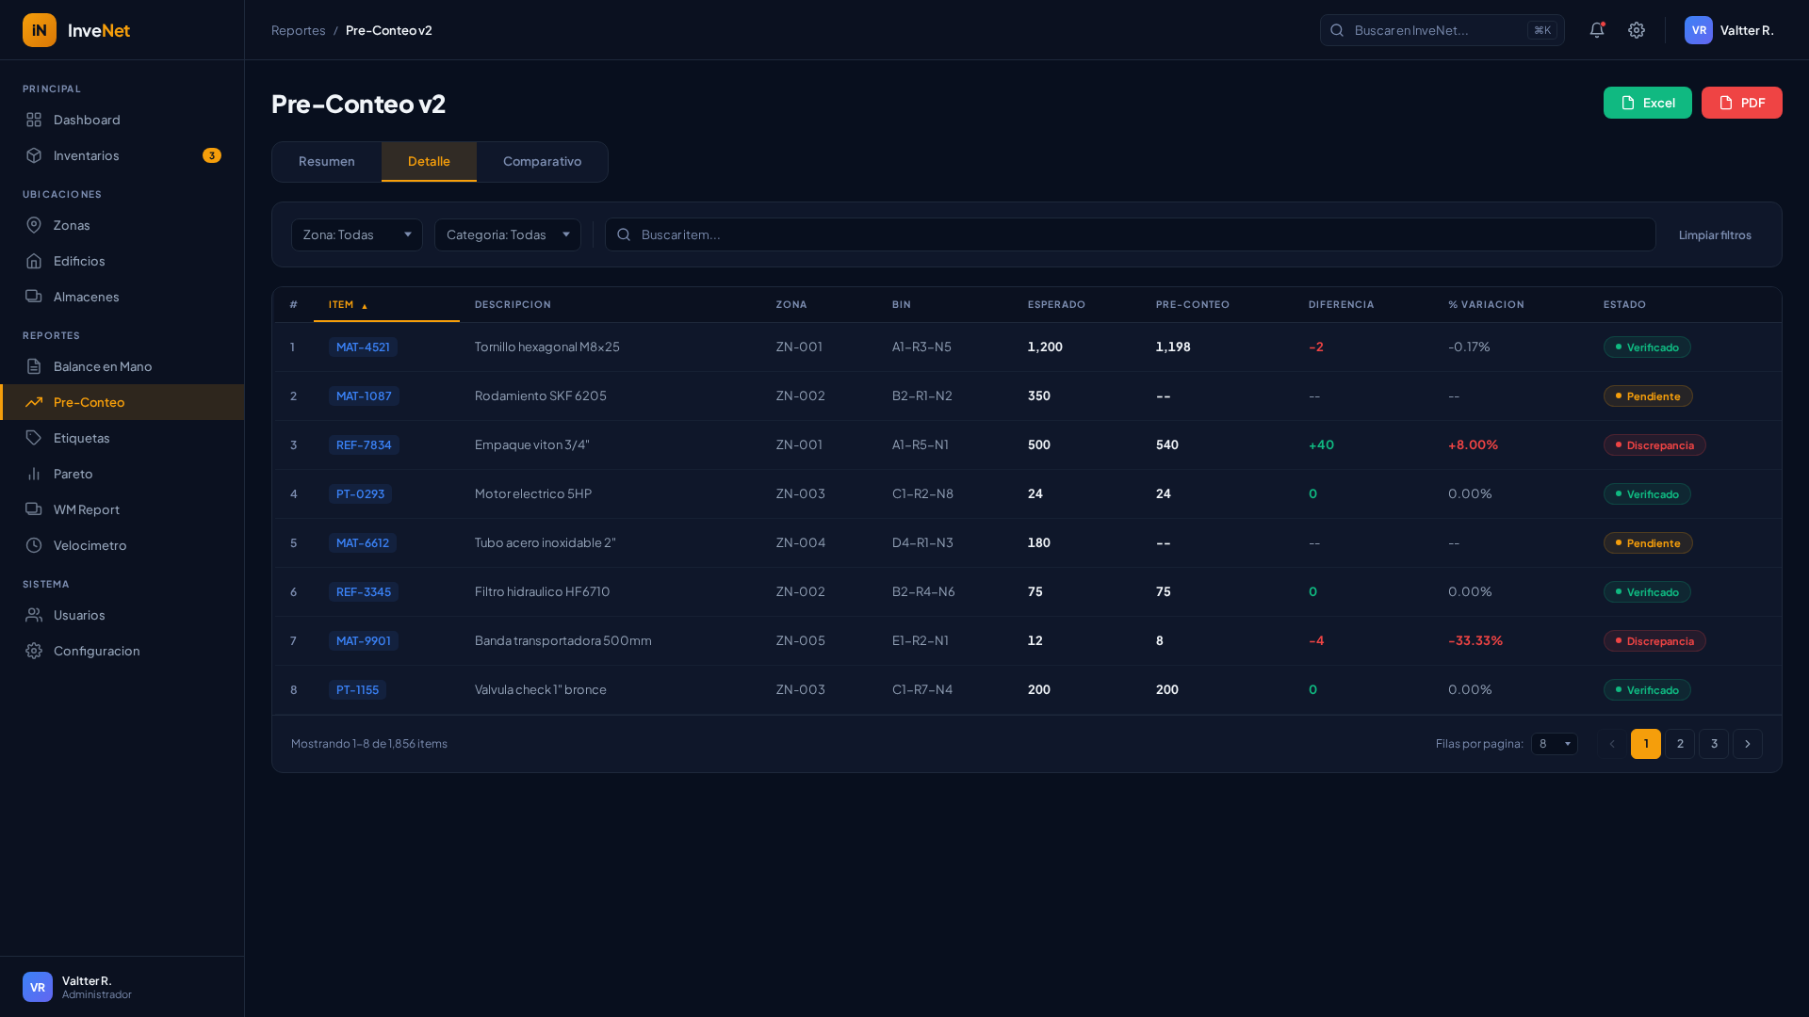Image resolution: width=1809 pixels, height=1017 pixels.
Task: Expand the Categoria: Todas dropdown
Action: (x=507, y=234)
